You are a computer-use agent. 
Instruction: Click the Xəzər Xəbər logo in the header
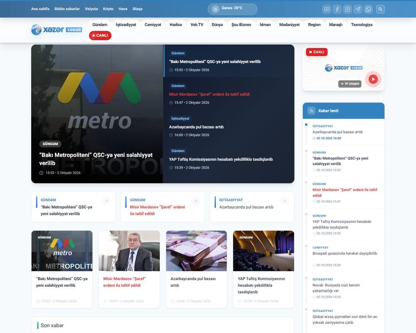(x=57, y=30)
